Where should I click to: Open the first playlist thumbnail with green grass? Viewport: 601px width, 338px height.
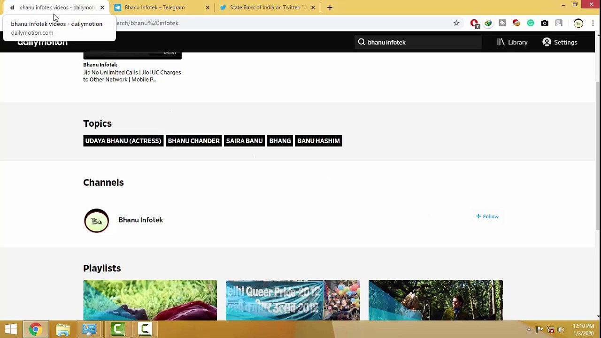tap(150, 300)
